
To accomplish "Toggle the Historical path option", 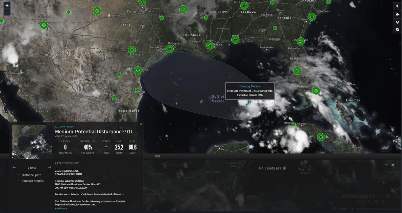I will click(31, 175).
